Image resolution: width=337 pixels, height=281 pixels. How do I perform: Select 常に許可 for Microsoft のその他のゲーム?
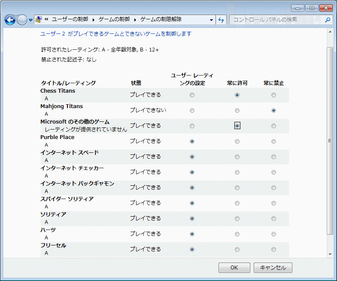pyautogui.click(x=237, y=126)
